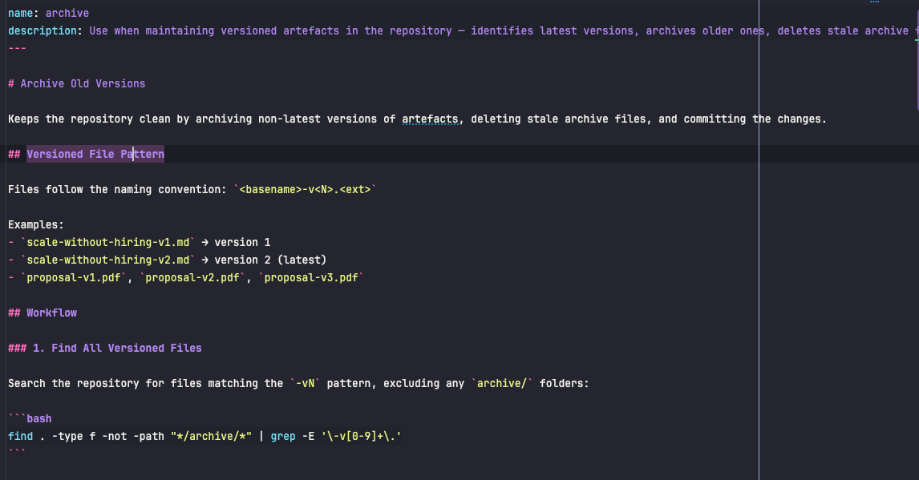
Task: Click the 'archive/' inline code text
Action: tap(504, 383)
